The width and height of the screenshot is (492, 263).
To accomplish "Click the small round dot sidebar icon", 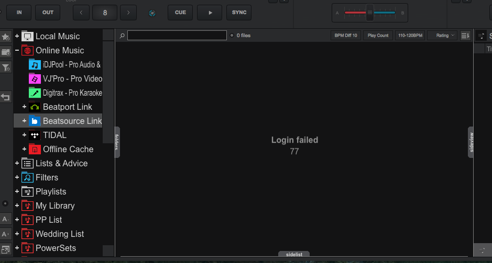I will click(x=5, y=203).
